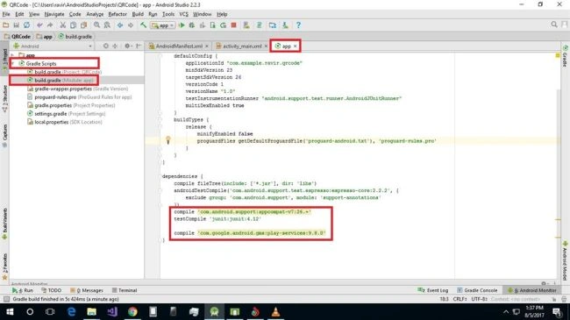Image resolution: width=570 pixels, height=320 pixels.
Task: Click the Stop red square icon
Action: (234, 25)
